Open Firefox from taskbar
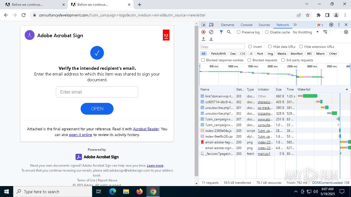The height and width of the screenshot is (197, 351). point(140,192)
